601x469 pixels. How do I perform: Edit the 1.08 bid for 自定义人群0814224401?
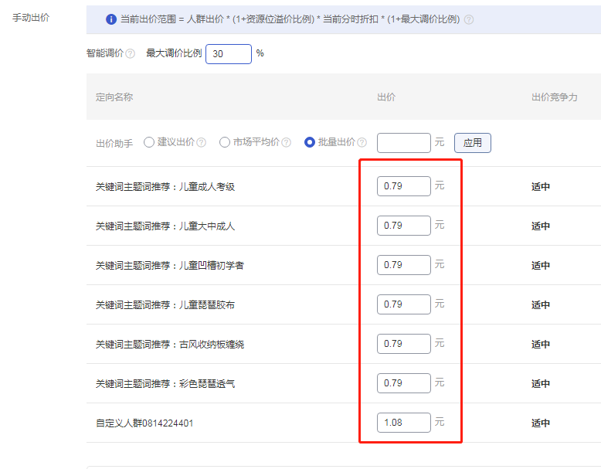pyautogui.click(x=403, y=423)
